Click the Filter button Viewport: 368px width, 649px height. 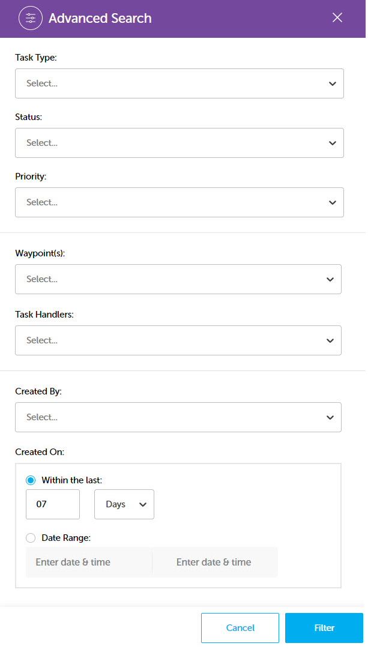[324, 628]
